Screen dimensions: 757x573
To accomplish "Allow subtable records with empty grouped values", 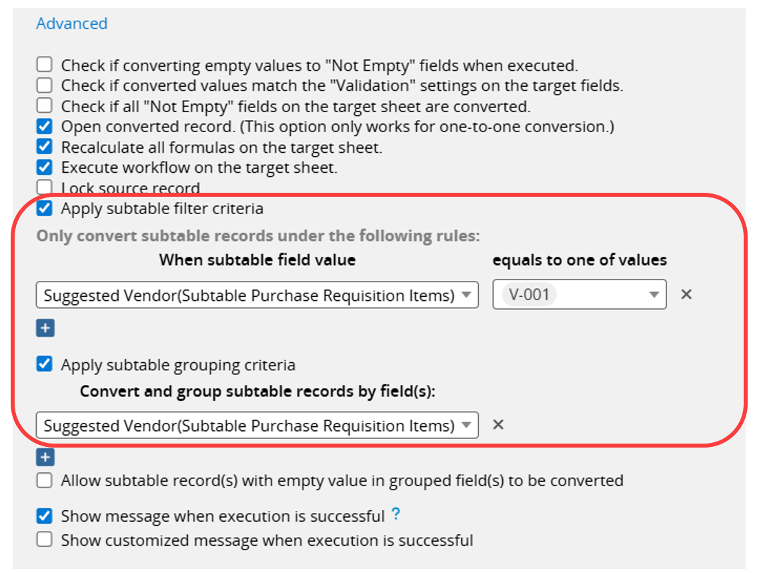I will (x=44, y=480).
